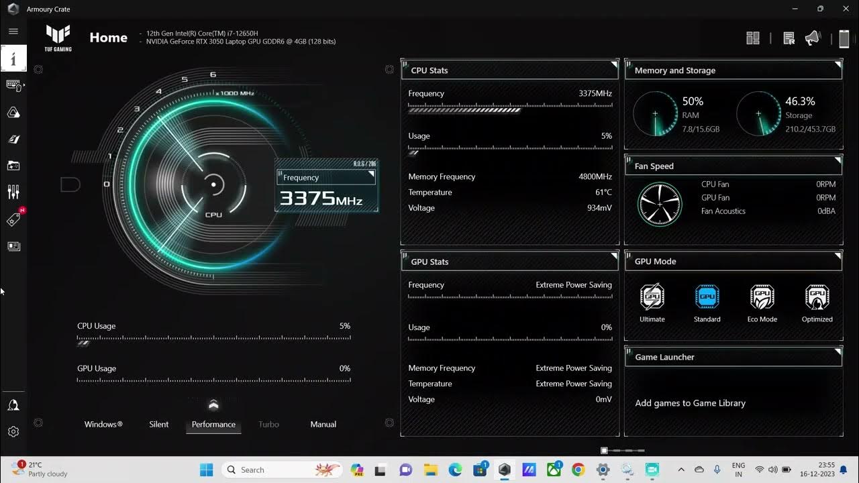
Task: Open Game Library folder icon
Action: pyautogui.click(x=13, y=166)
